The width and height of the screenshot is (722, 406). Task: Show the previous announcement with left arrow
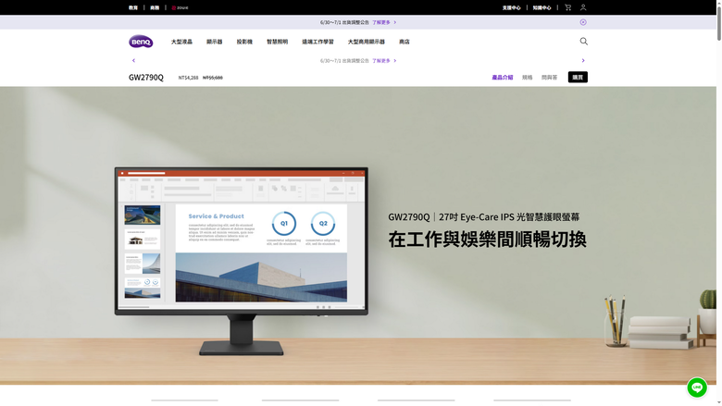pos(133,60)
